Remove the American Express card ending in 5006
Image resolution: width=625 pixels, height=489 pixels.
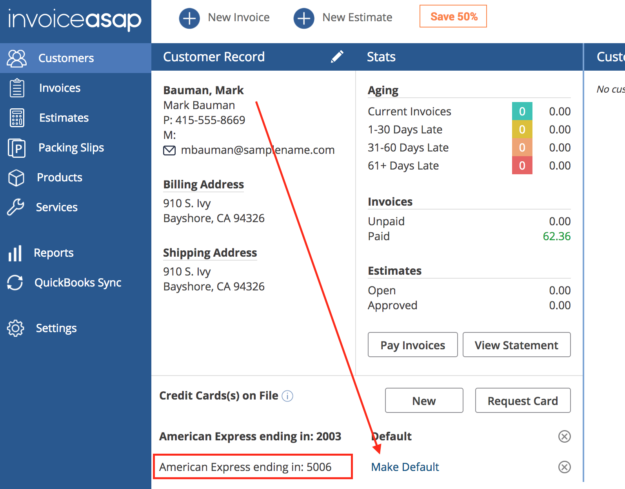coord(564,467)
